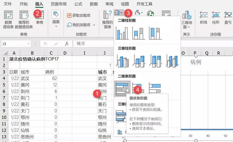
Task: Select row 4 header
Action: tap(4, 78)
